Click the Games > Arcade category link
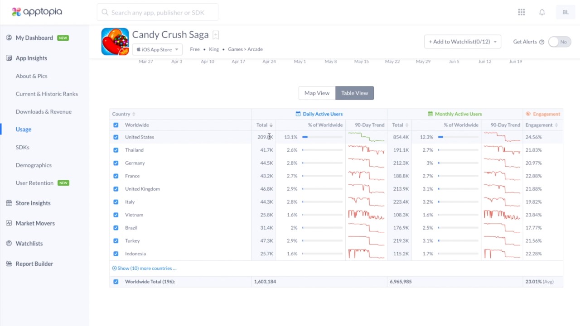Image resolution: width=580 pixels, height=326 pixels. click(245, 49)
